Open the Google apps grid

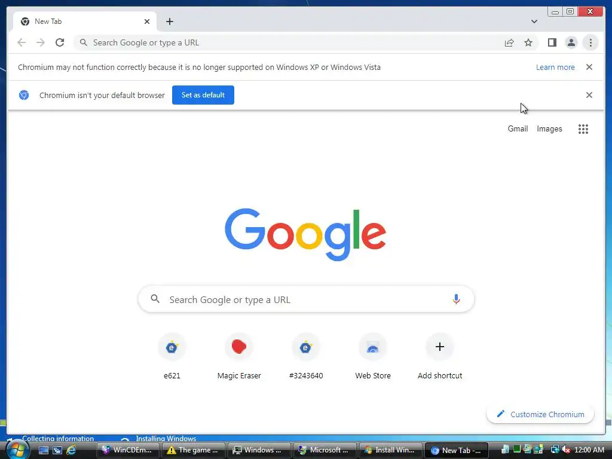coord(583,129)
